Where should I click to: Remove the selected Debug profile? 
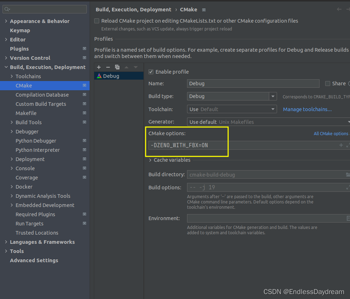point(108,67)
